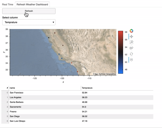162x128 pixels.
Task: Click the Los Angeles map point
Action: (72, 63)
